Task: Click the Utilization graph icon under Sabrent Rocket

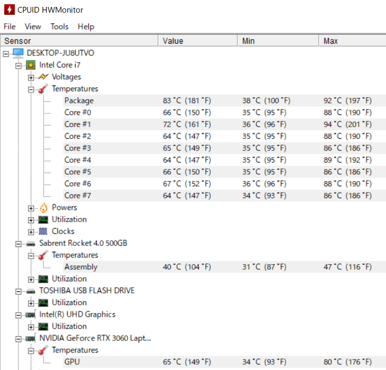Action: (43, 279)
